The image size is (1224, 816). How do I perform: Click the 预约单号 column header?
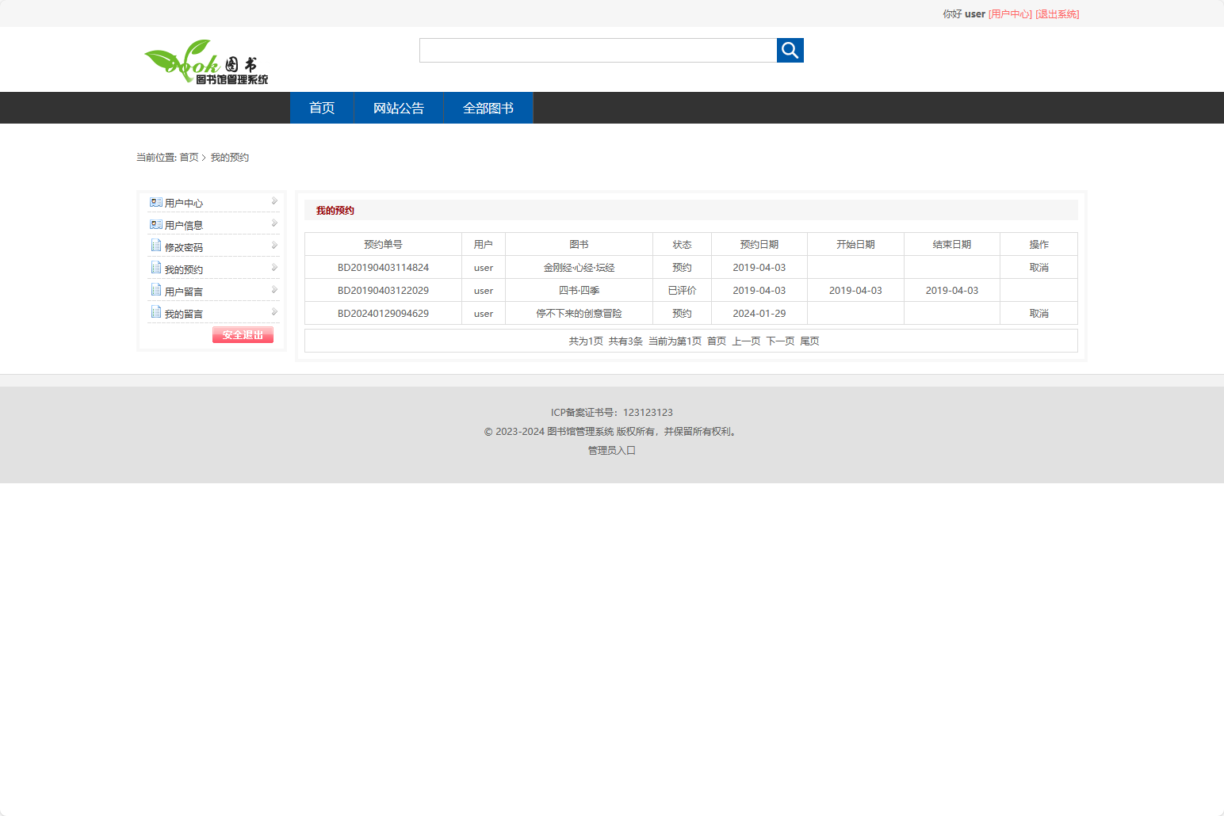point(383,245)
